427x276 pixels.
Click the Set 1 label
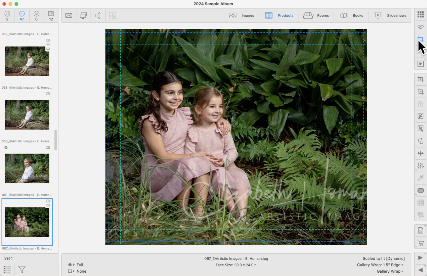point(9,258)
